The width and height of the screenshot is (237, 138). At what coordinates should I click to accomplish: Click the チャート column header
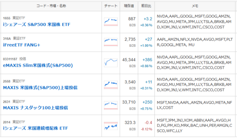[111, 6]
